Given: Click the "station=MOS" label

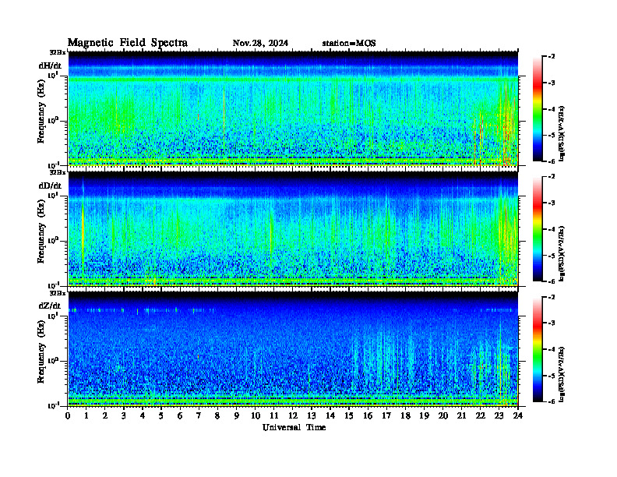Looking at the screenshot, I should (349, 43).
